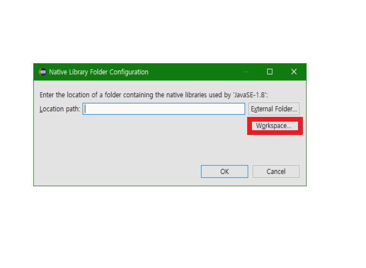
Task: Click the instruction text about native libraries
Action: 154,95
